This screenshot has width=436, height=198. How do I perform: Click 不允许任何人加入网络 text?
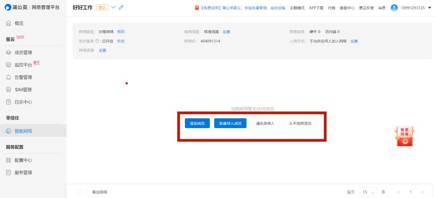click(328, 41)
